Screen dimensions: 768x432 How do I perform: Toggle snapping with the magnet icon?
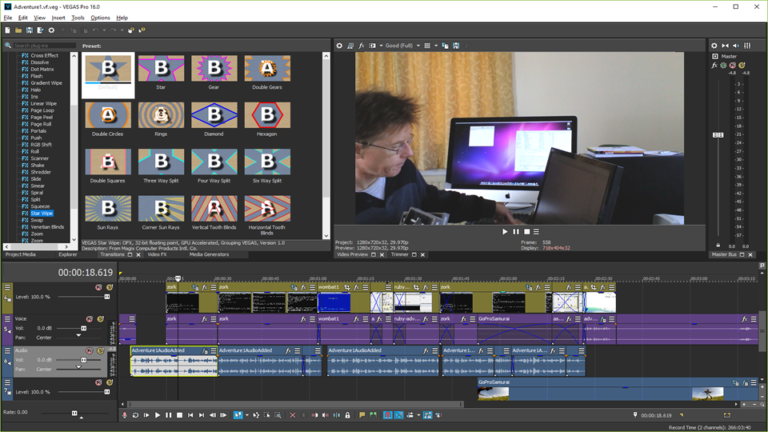coord(388,415)
